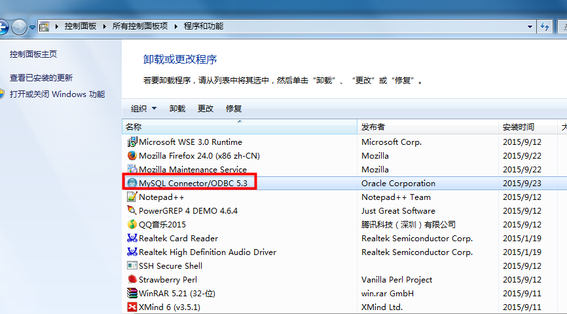Select Notepad++ entry name
The image size is (567, 314).
[161, 197]
